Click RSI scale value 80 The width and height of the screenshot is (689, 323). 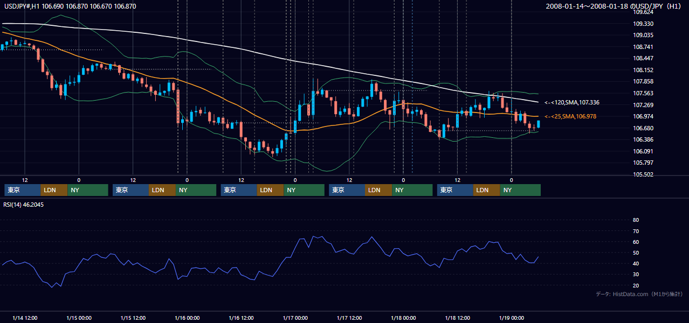click(x=636, y=220)
